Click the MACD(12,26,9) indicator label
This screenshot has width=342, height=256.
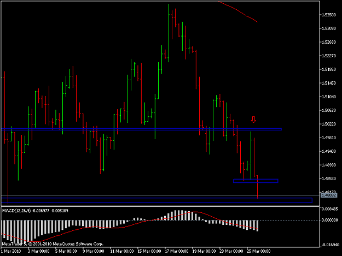click(x=35, y=211)
